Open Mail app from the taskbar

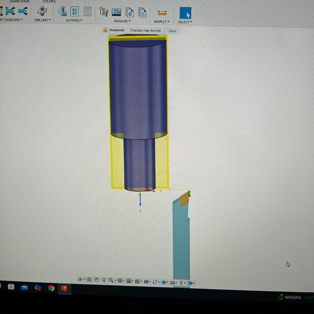[24, 287]
